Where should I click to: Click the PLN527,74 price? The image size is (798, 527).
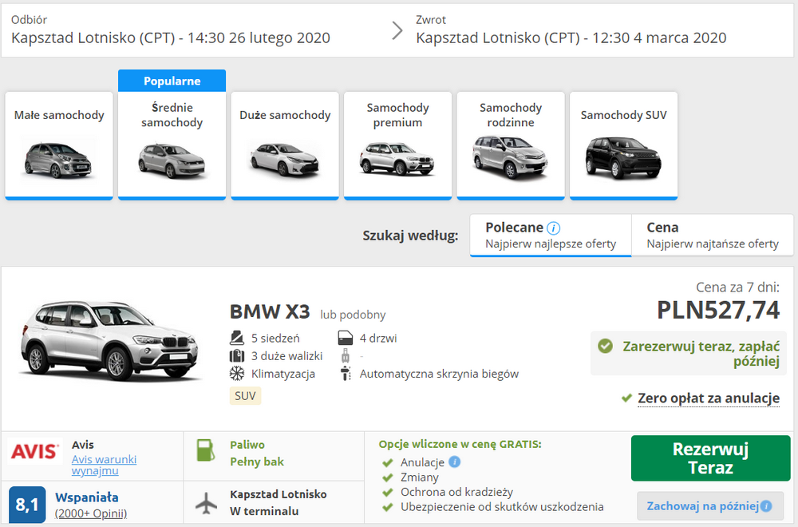click(x=719, y=310)
